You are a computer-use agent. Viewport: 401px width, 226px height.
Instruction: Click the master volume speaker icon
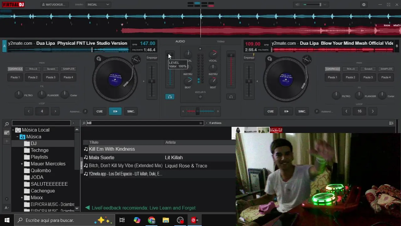click(x=297, y=4)
